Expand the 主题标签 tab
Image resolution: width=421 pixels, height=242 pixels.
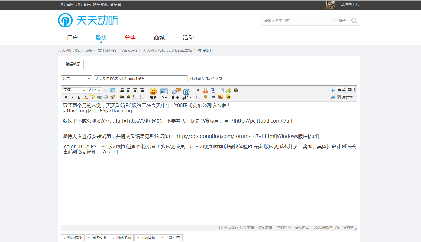tap(171, 238)
